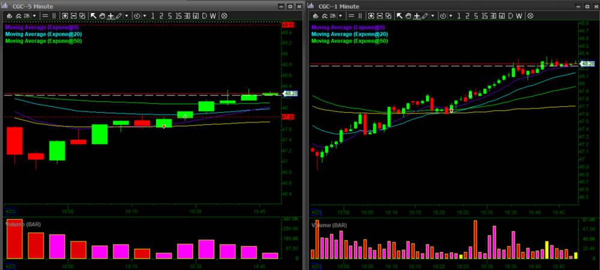Open drawing tools dropdown arrow in 5 Minute chart
Screen dimensions: 600x270
(127, 16)
